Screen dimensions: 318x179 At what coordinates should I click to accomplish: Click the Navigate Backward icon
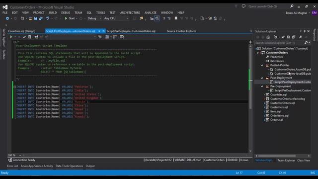tap(7, 18)
